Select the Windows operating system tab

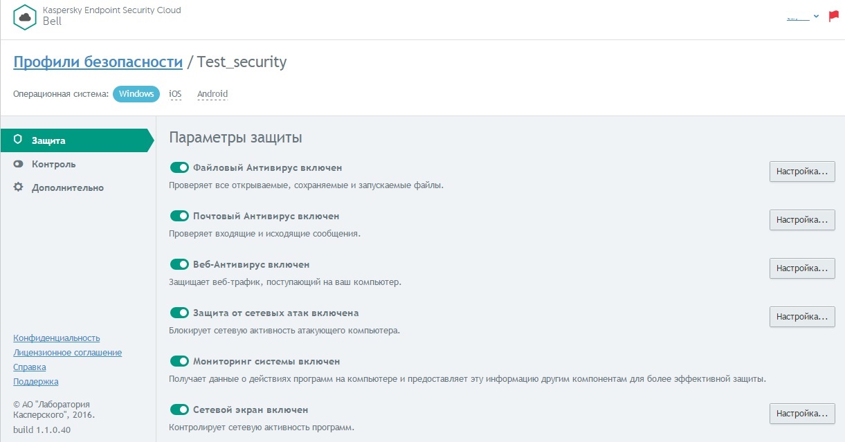point(136,94)
